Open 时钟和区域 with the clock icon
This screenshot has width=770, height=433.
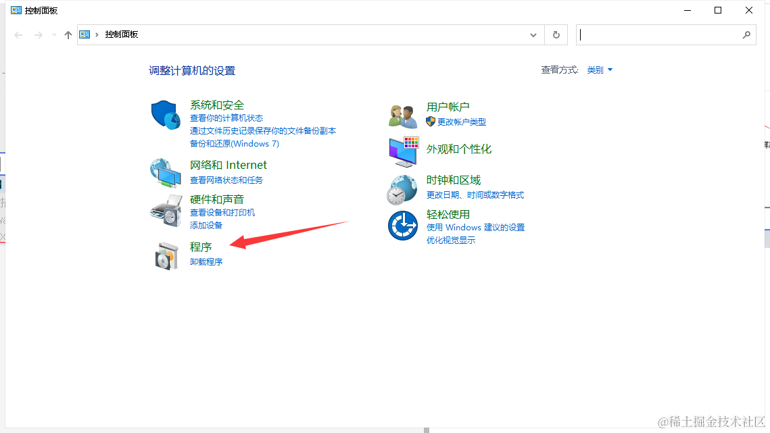pos(403,188)
